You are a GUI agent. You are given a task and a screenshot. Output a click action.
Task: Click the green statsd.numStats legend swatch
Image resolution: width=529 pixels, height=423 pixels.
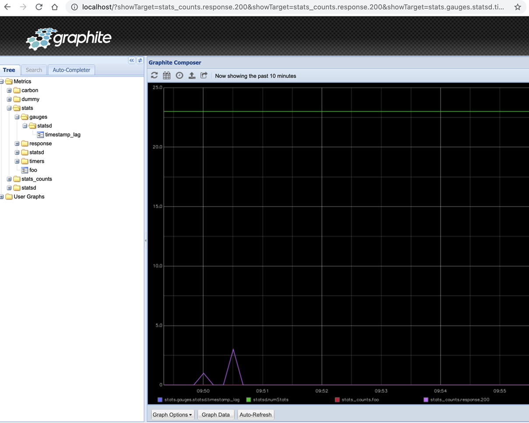click(x=248, y=399)
